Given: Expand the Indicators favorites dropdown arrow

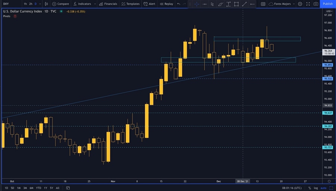Looking at the screenshot, I should [x=95, y=4].
